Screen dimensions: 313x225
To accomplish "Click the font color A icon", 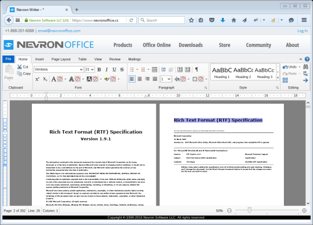I will [54, 79].
